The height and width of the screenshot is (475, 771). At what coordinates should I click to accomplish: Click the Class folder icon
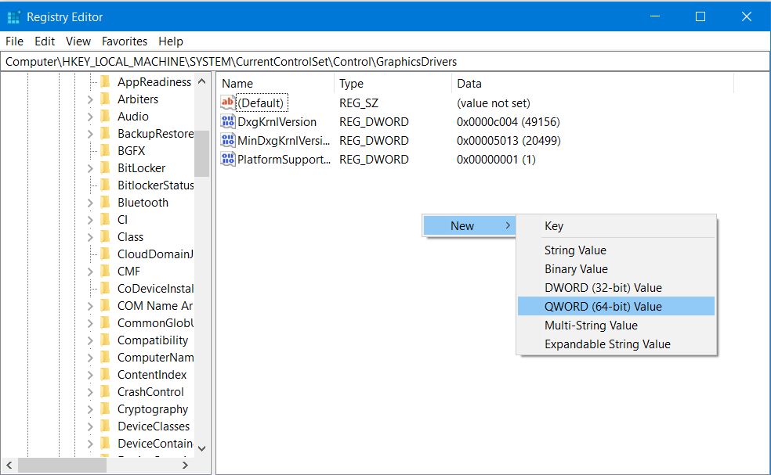coord(105,237)
